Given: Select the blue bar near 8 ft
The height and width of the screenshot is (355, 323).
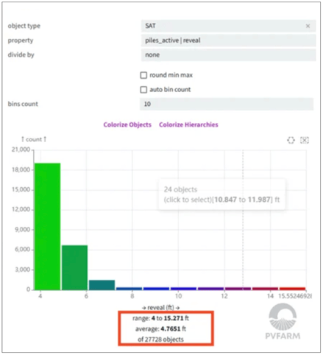Looking at the screenshot, I should click(129, 289).
